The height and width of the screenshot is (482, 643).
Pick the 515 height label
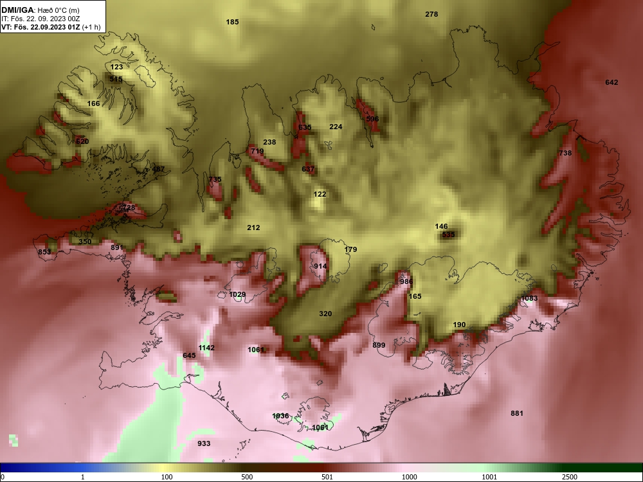[x=116, y=79]
